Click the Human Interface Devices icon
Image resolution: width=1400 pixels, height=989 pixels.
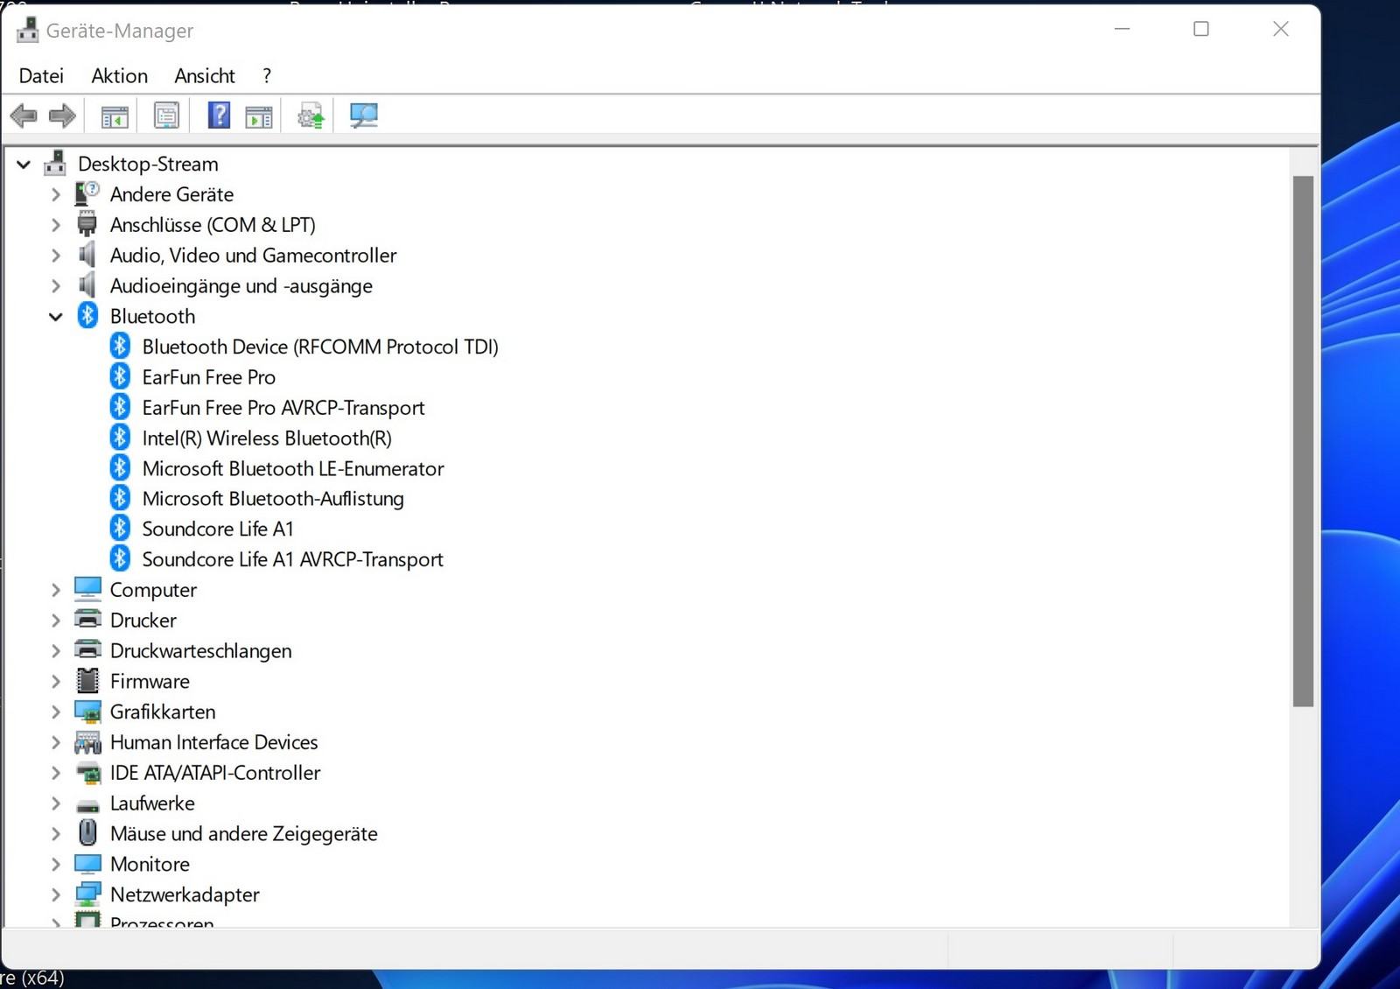[87, 742]
